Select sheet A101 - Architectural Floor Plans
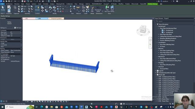Viewport: 195px width, 109px height. point(167,77)
